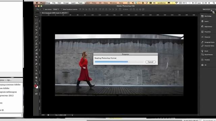Reset default foreground and background colors
Image resolution: width=216 pixels, height=121 pixels.
[x=35, y=83]
